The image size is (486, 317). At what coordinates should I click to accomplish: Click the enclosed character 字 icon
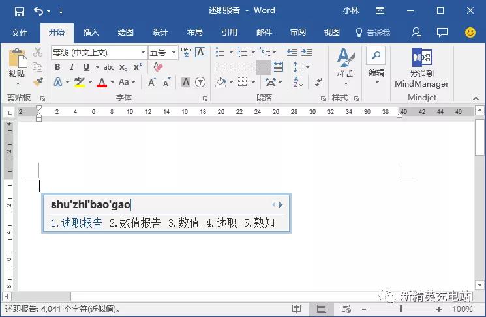[x=200, y=82]
